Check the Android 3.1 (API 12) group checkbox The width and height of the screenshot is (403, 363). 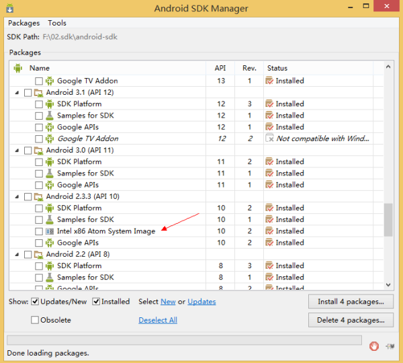pyautogui.click(x=28, y=93)
